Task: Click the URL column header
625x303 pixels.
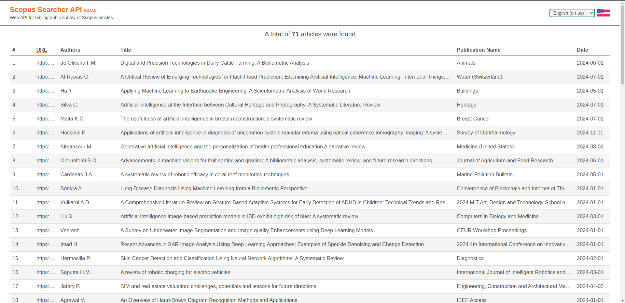Action: (42, 50)
